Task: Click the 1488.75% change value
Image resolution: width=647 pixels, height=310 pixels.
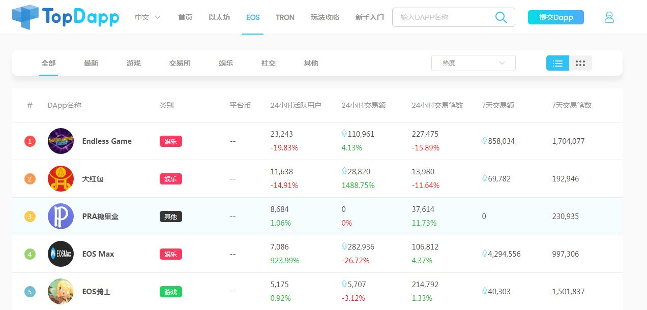Action: click(358, 185)
